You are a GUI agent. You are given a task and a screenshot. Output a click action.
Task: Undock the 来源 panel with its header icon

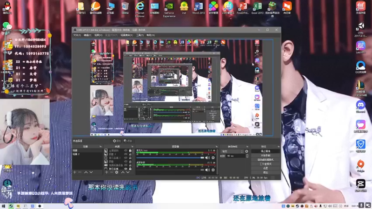tap(132, 147)
